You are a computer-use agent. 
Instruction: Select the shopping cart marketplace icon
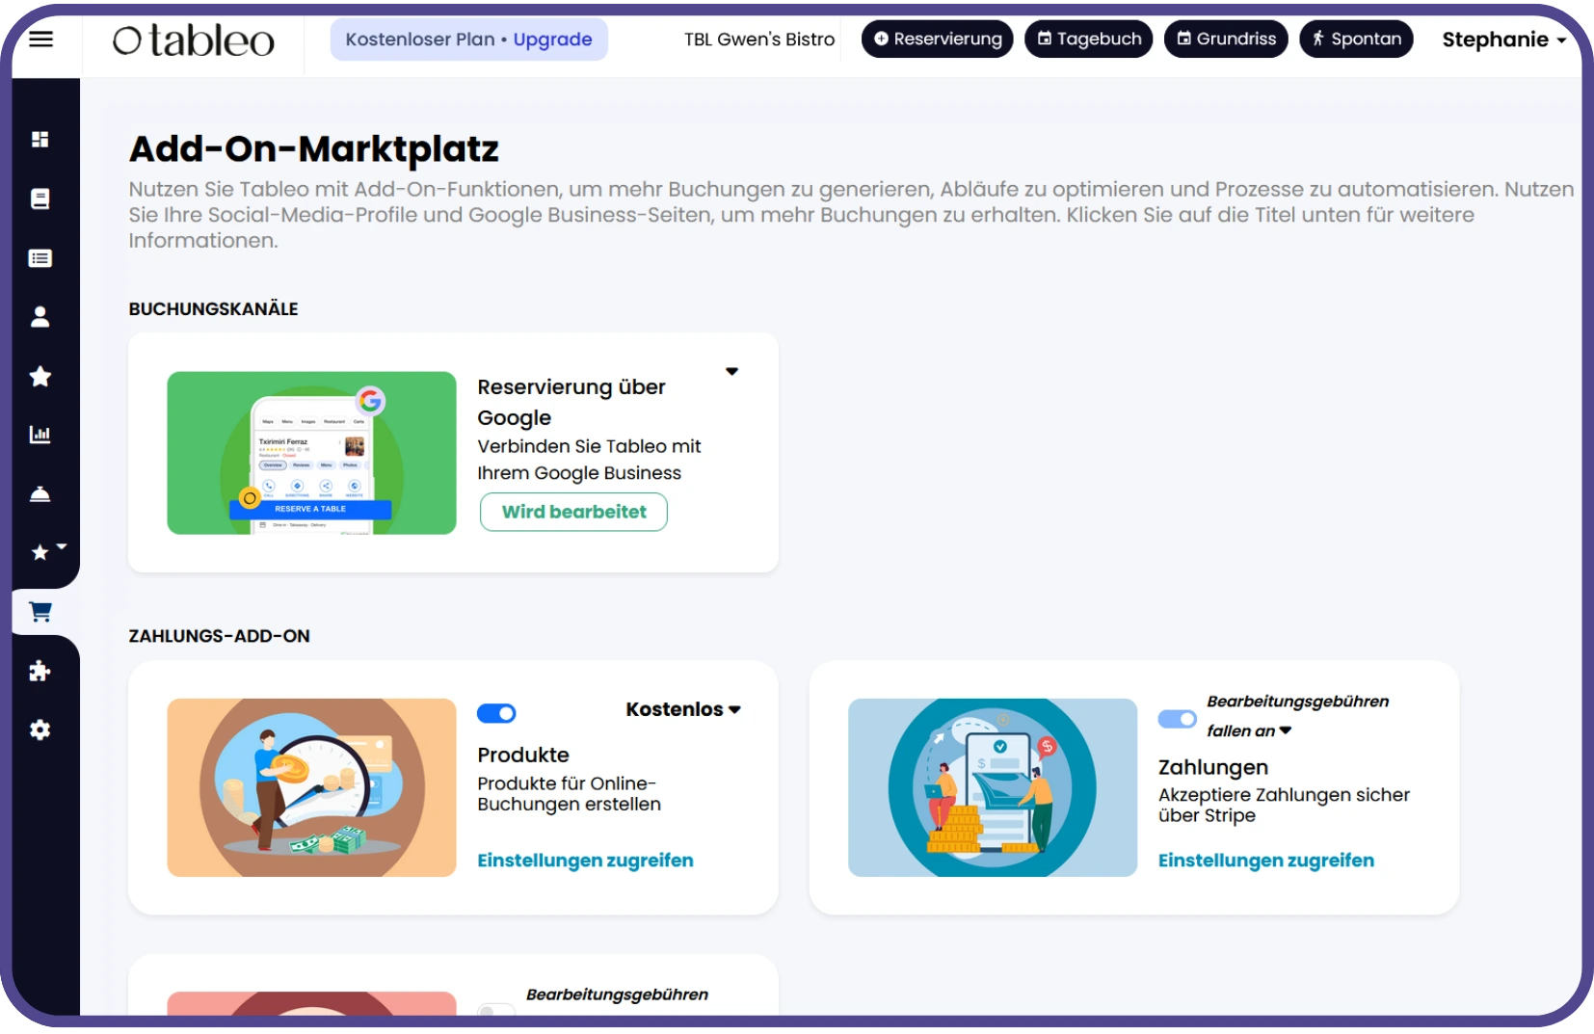(x=40, y=612)
